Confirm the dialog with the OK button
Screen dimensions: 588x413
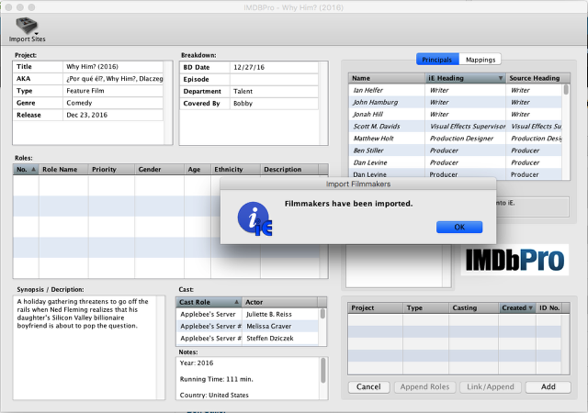[459, 227]
